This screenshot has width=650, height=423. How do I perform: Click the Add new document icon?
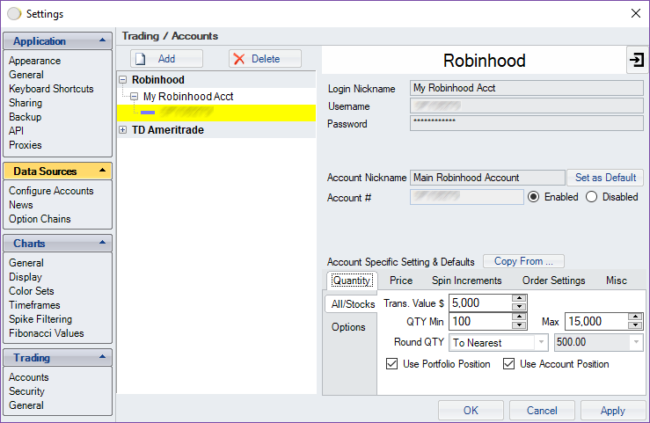click(x=140, y=59)
